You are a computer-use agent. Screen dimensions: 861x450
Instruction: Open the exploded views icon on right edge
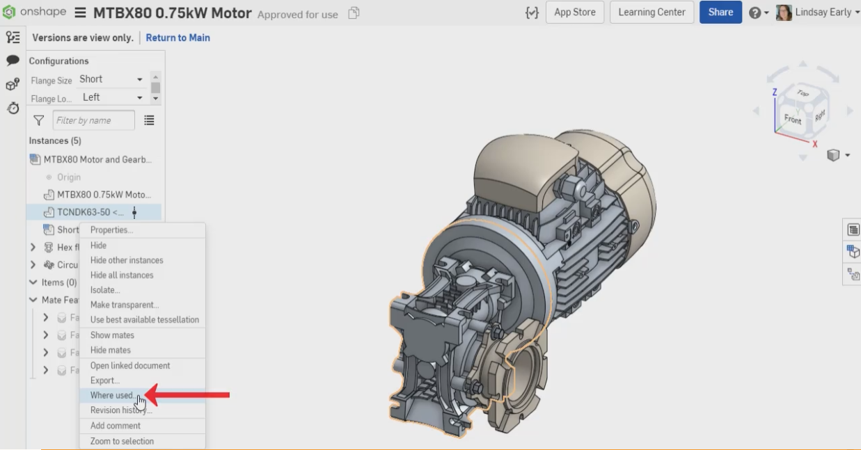pos(853,275)
